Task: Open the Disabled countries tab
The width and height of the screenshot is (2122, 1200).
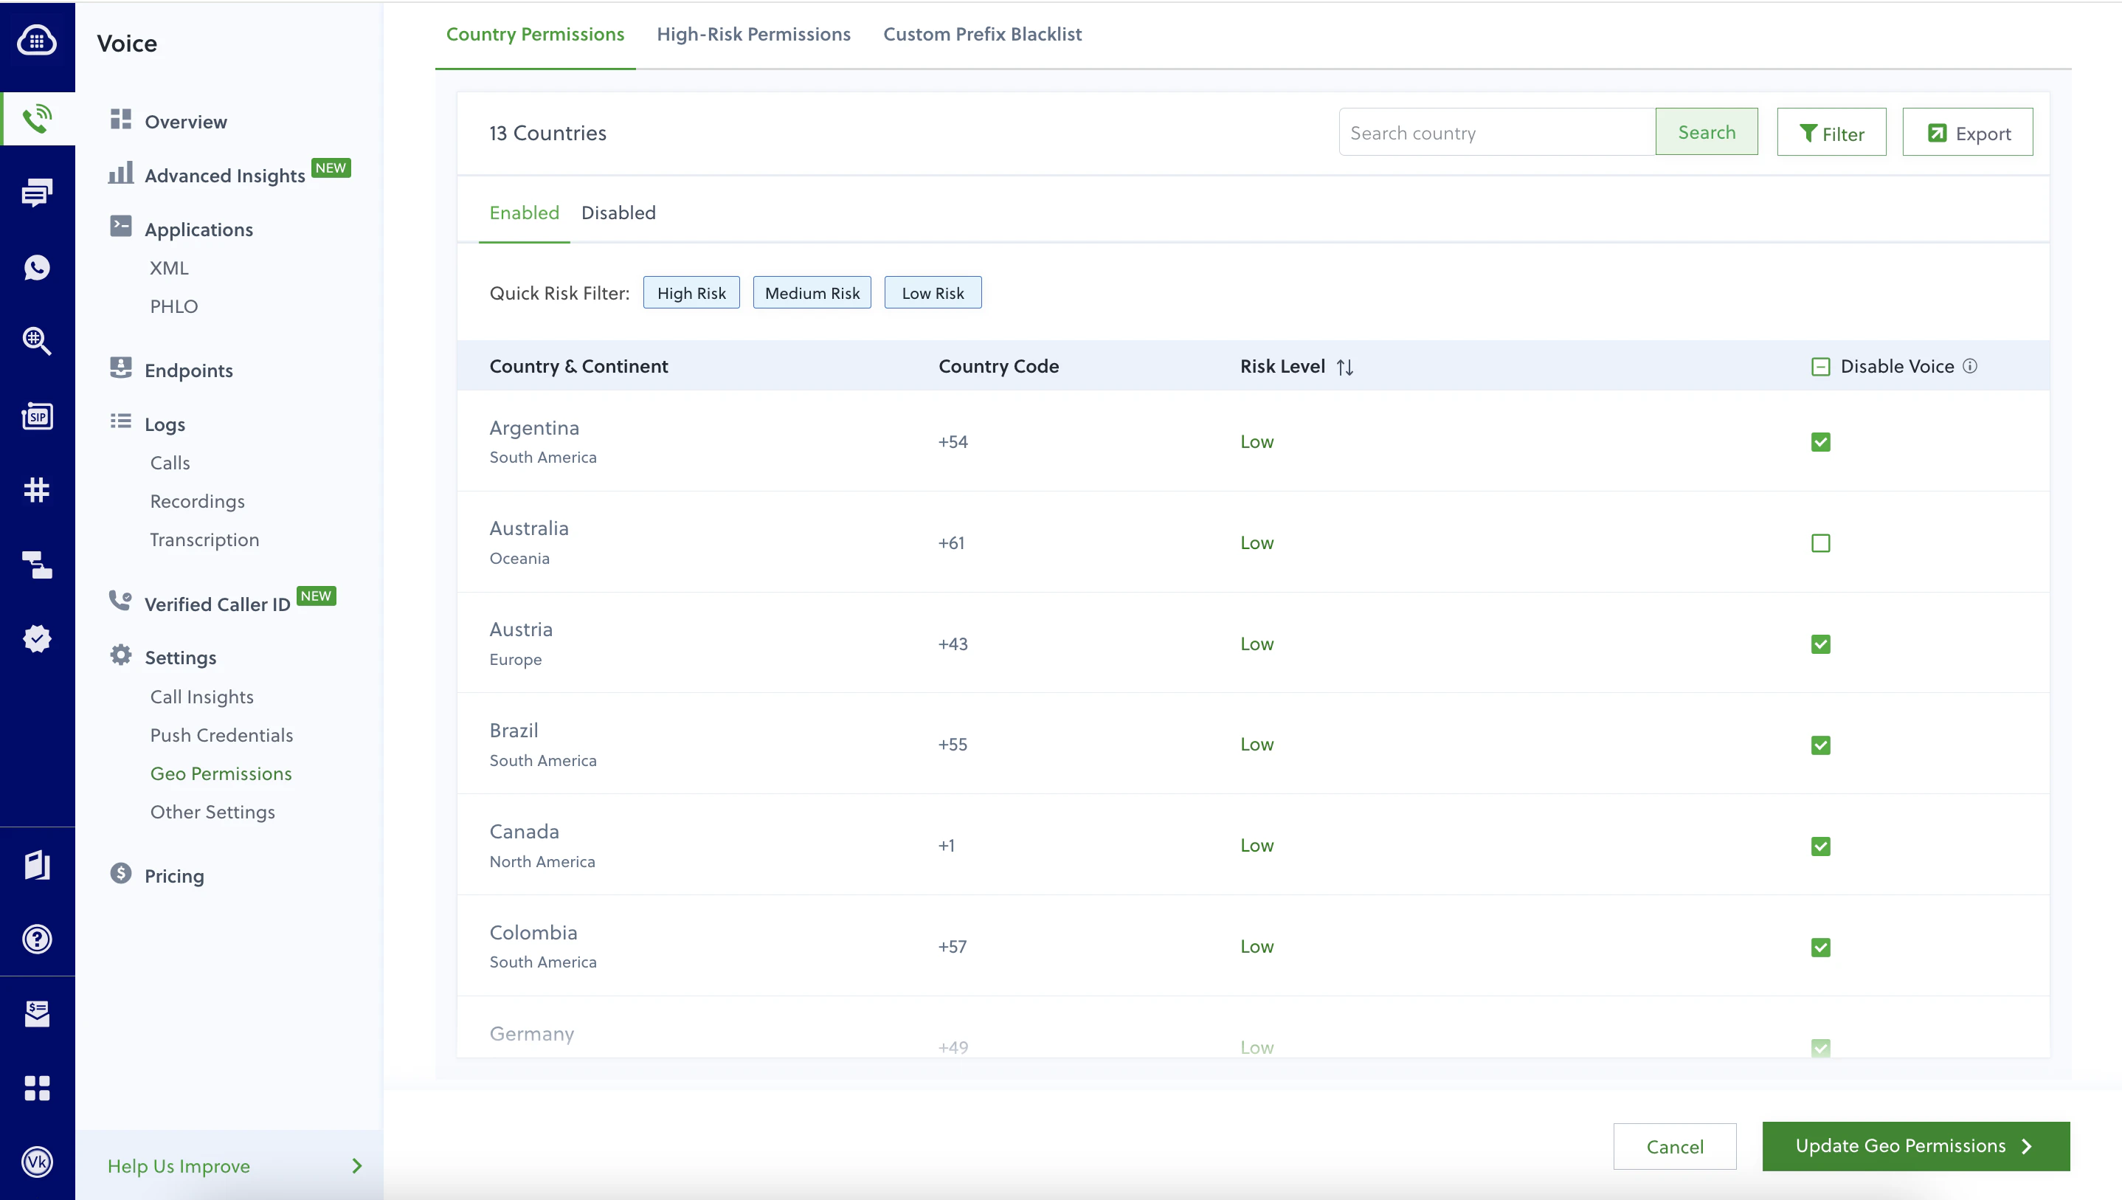Action: [618, 212]
